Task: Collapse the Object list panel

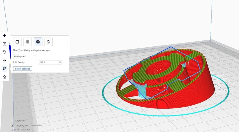Action: coord(13,121)
